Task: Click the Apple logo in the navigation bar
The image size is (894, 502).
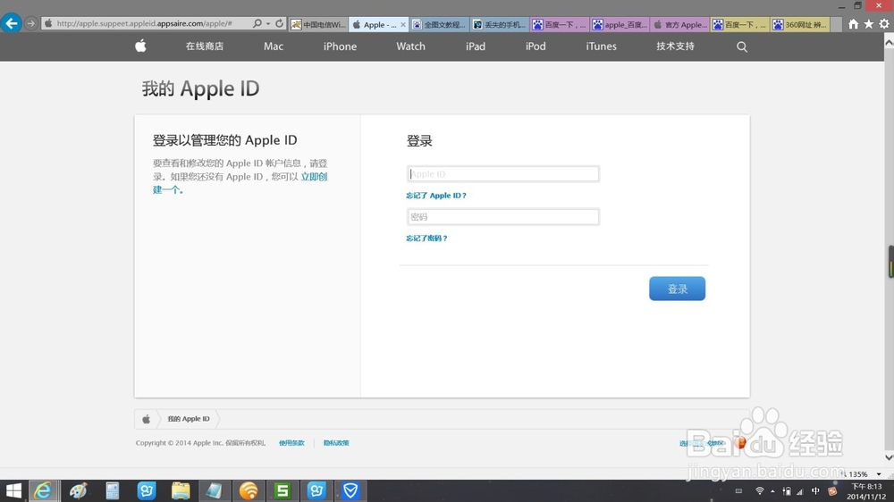Action: 141,46
